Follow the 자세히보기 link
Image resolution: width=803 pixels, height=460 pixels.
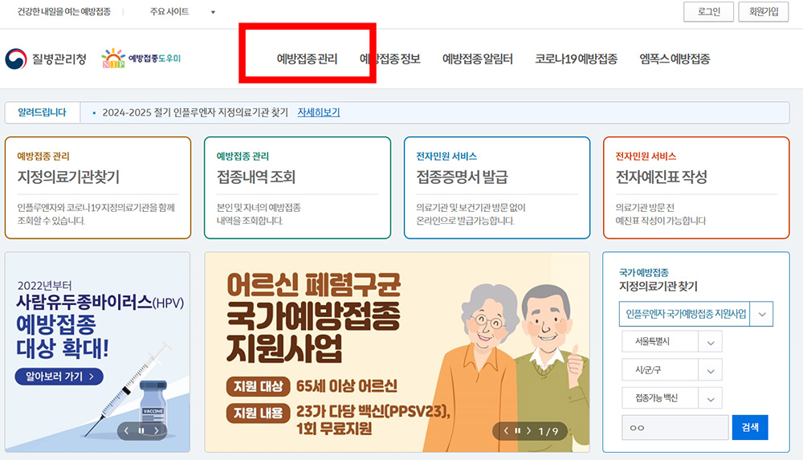[319, 112]
